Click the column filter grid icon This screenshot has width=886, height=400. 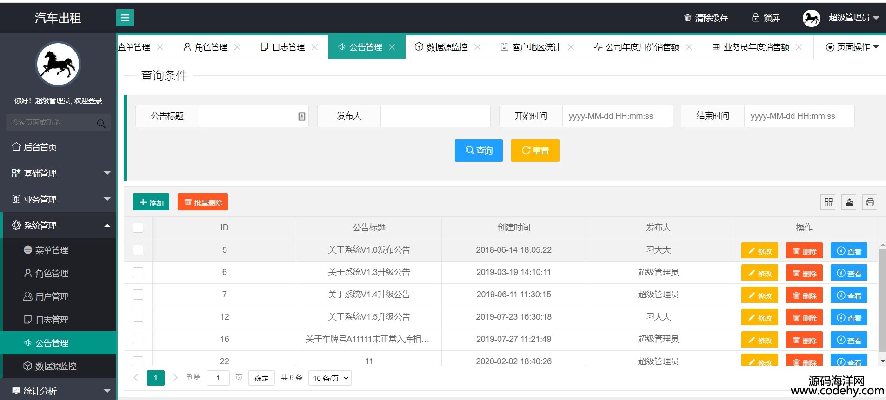(x=828, y=202)
